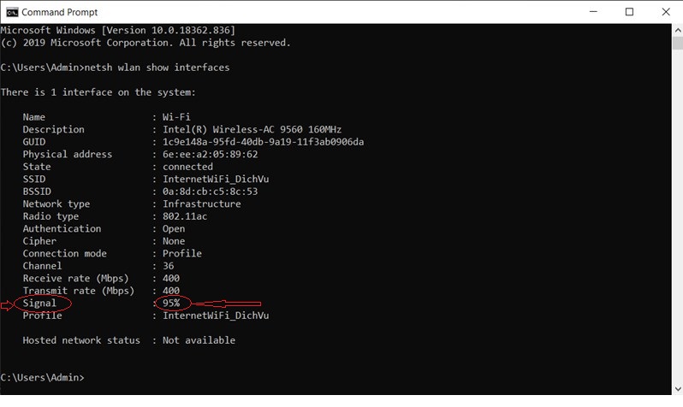Image resolution: width=683 pixels, height=407 pixels.
Task: Click the netsh wlan show interfaces command
Action: pos(157,68)
